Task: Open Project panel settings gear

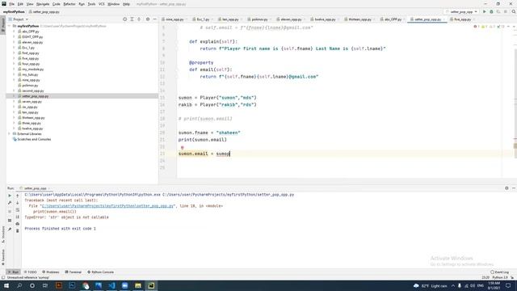Action: coord(148,19)
